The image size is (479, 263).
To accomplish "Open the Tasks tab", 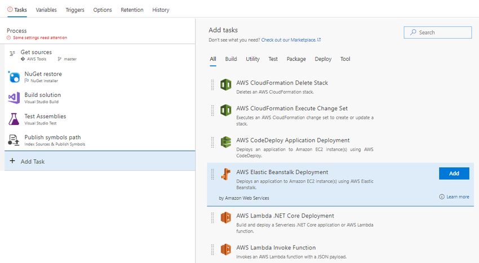I will pyautogui.click(x=17, y=10).
